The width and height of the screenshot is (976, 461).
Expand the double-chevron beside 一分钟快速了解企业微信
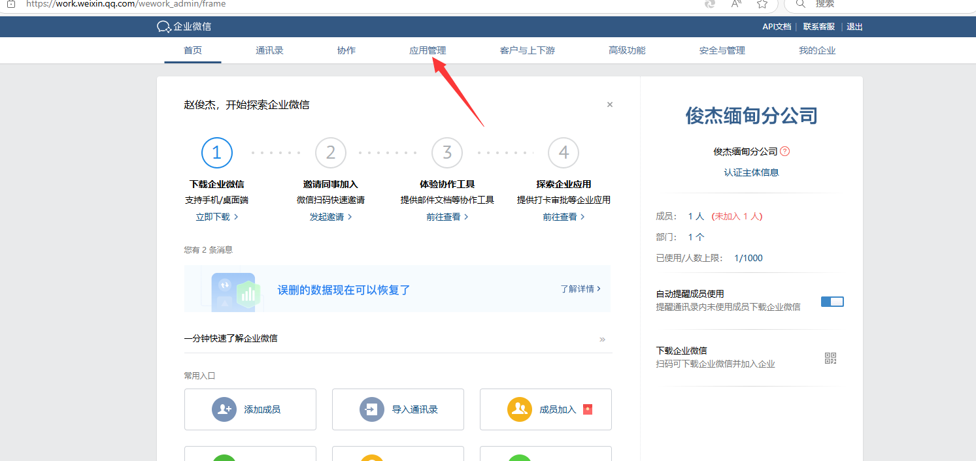pos(602,339)
